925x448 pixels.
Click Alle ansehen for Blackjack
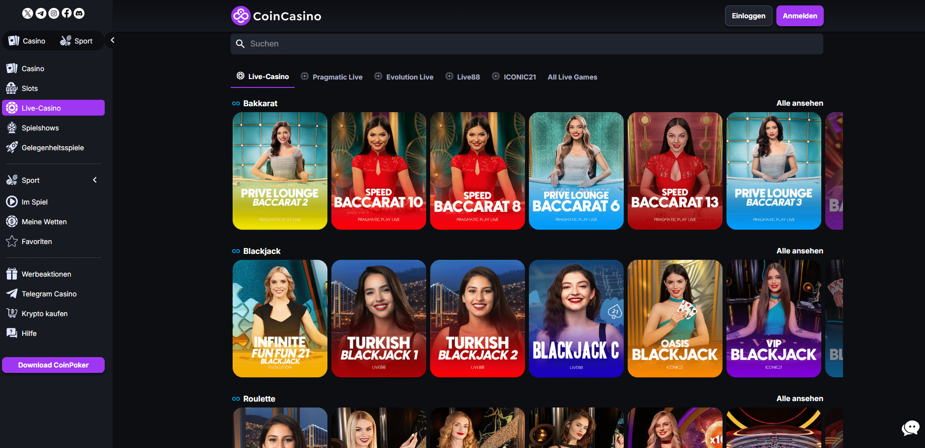tap(800, 251)
